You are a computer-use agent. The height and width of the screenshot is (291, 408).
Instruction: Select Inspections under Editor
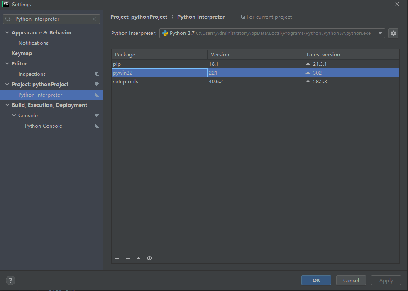click(x=32, y=74)
